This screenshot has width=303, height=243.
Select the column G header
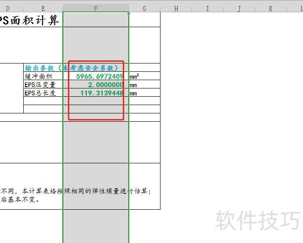tap(144, 8)
